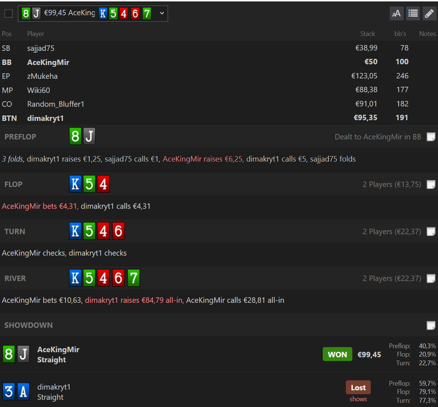Click 'AceKingMir calls €28,81 all-in' text

[235, 300]
